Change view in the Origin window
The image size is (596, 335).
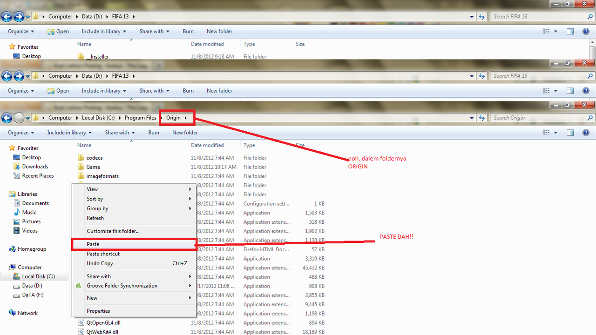tap(547, 133)
